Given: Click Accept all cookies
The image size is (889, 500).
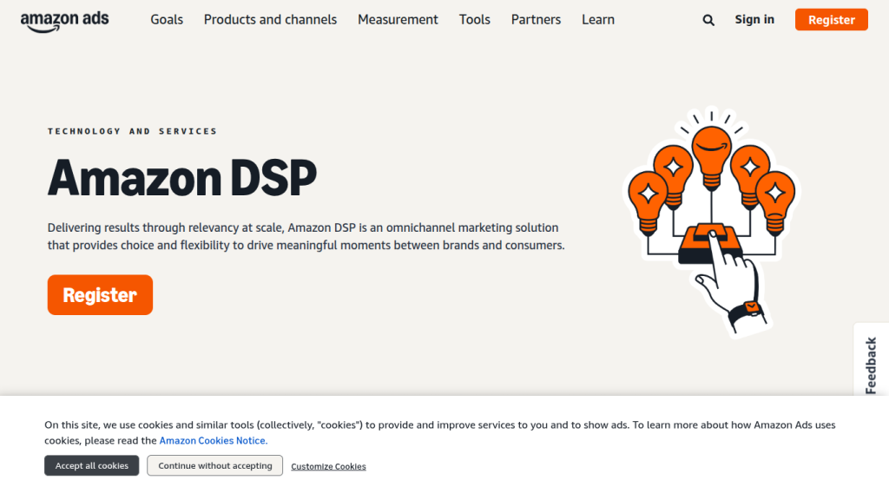Looking at the screenshot, I should coord(92,465).
